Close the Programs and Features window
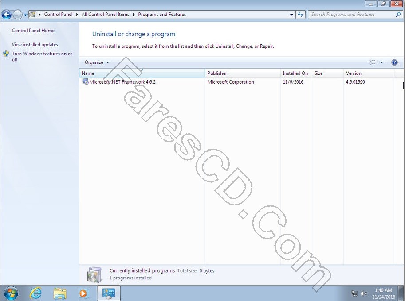Screen dimensions: 405x301 point(397,4)
